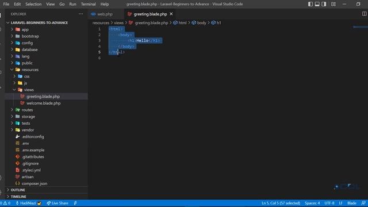
Task: Close the greeting.blade.php tab
Action: point(171,14)
